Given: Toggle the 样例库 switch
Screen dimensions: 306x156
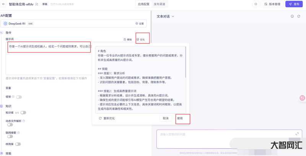Looking at the screenshot, I should point(18,144).
